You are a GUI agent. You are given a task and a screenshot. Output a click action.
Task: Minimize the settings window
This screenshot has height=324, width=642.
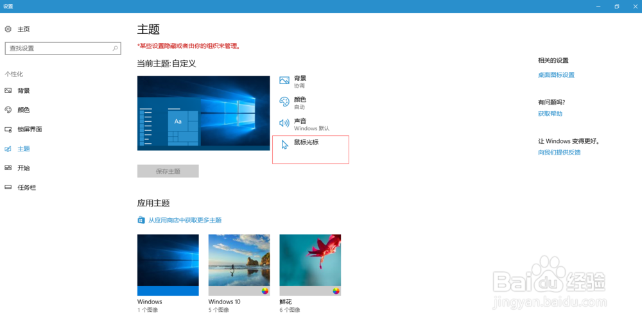pos(598,6)
